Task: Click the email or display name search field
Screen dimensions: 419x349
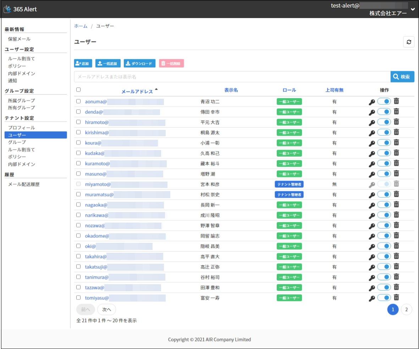Action: click(232, 77)
